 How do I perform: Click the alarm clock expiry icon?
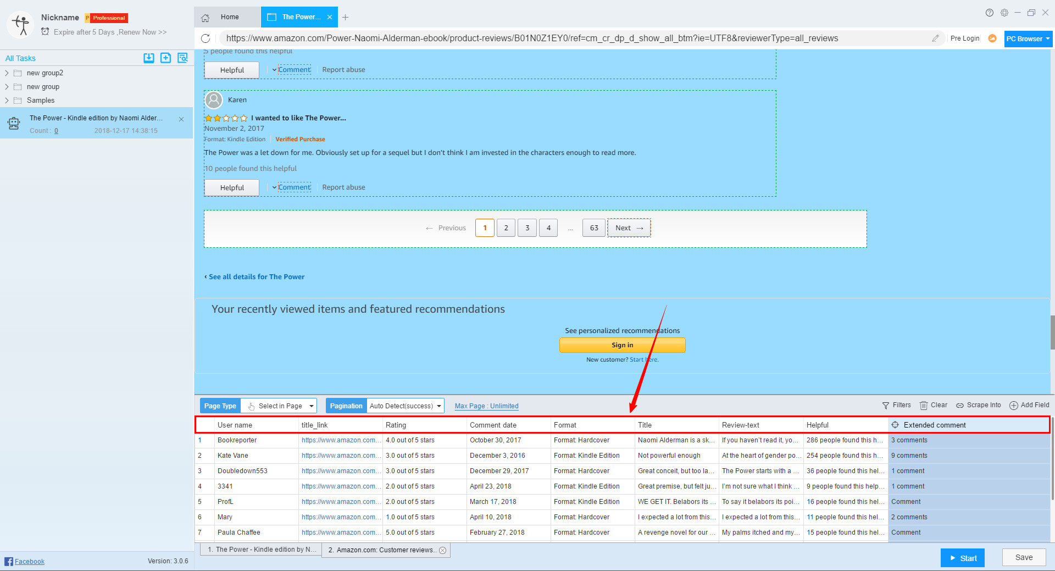point(45,32)
